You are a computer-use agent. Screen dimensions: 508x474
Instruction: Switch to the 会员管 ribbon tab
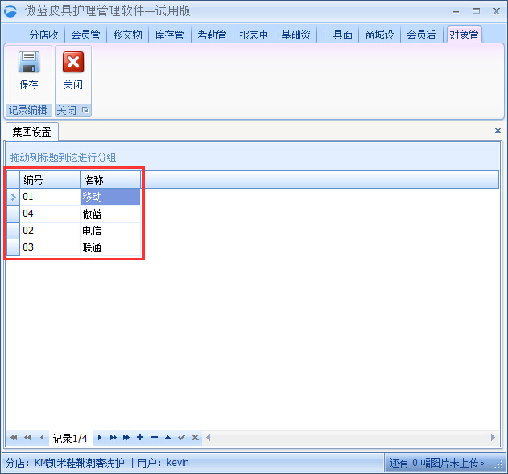[85, 35]
